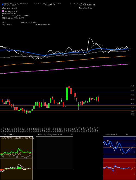This screenshot has height=180, width=136.
Task: Open the MACD histogram mini chart
Action: [x=16, y=169]
